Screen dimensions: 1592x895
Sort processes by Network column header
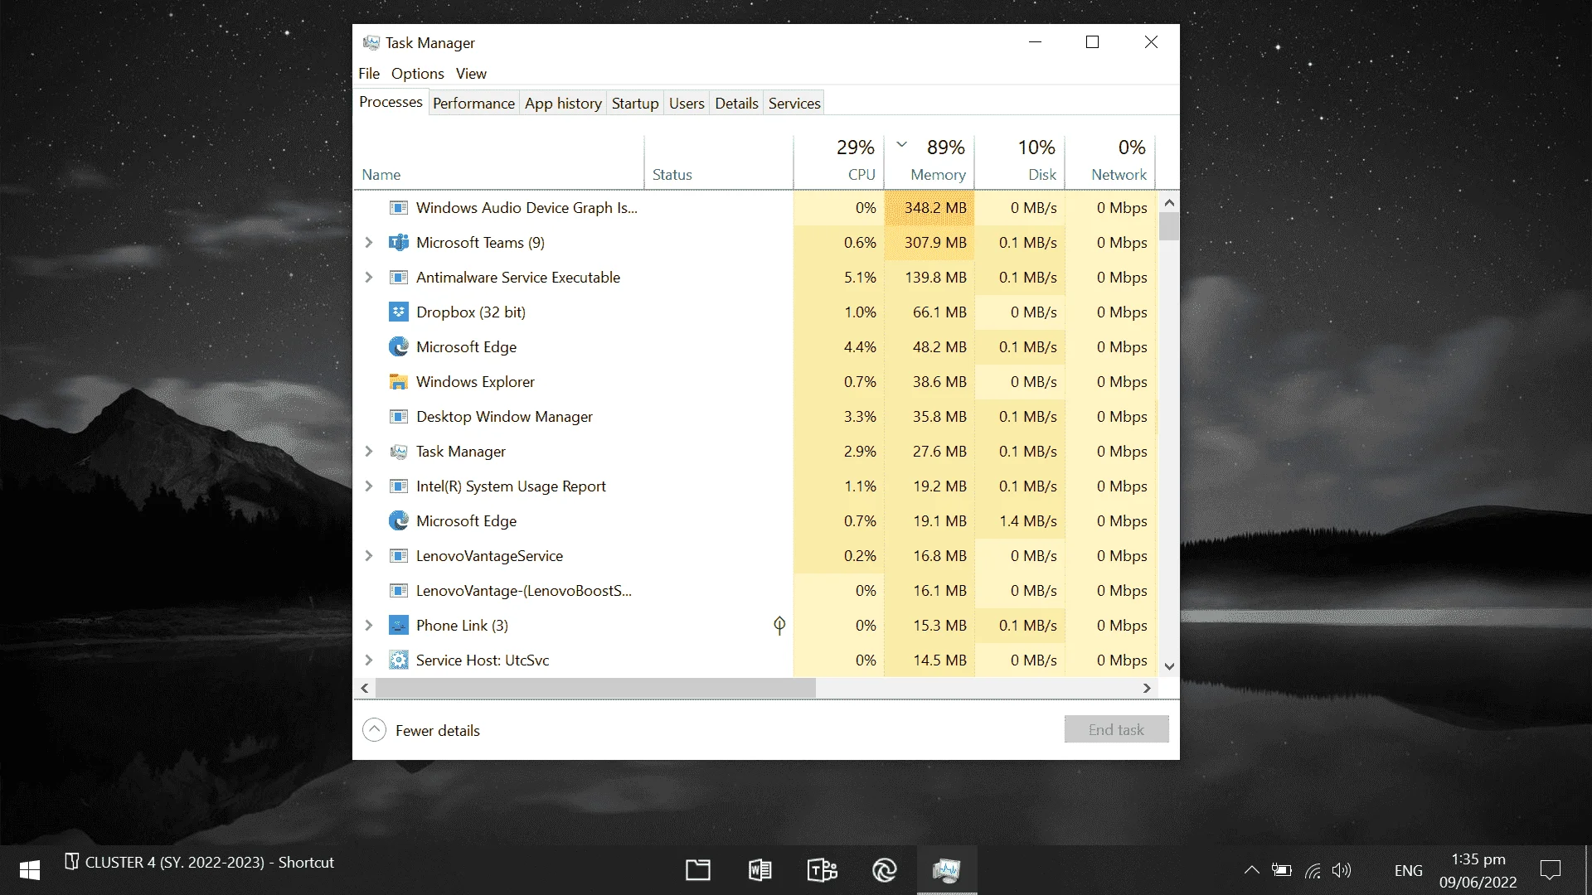pyautogui.click(x=1110, y=163)
